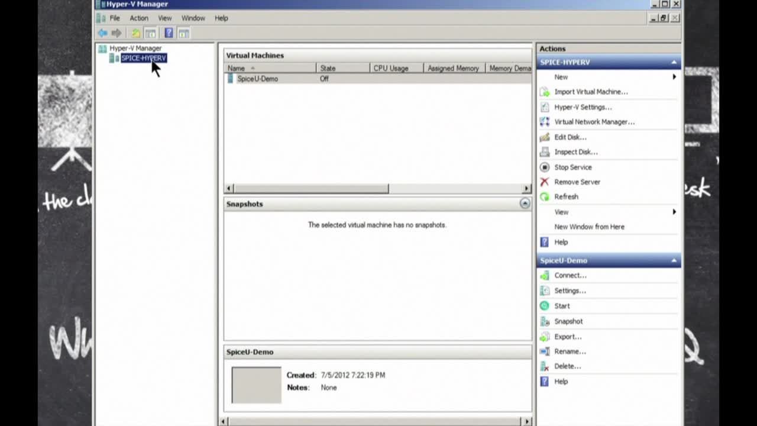Open the Action menu
Viewport: 757px width, 426px height.
point(139,18)
